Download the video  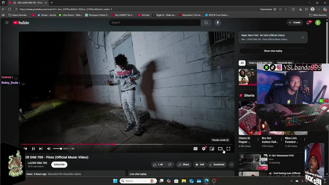click(x=217, y=164)
